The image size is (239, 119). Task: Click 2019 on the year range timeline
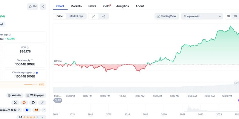146,114
